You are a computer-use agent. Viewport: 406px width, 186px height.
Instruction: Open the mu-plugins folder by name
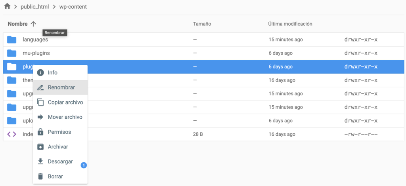pos(36,53)
